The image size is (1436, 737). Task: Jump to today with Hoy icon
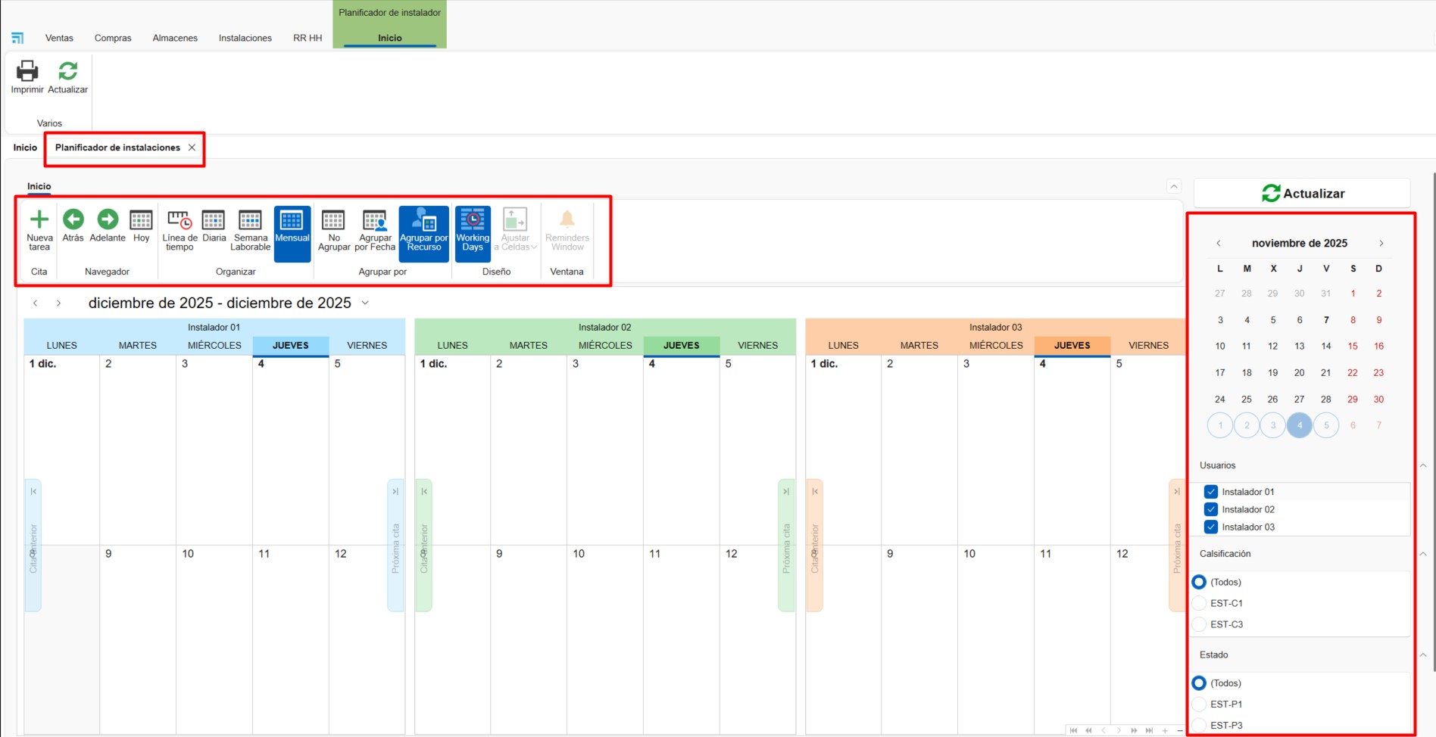coord(141,220)
